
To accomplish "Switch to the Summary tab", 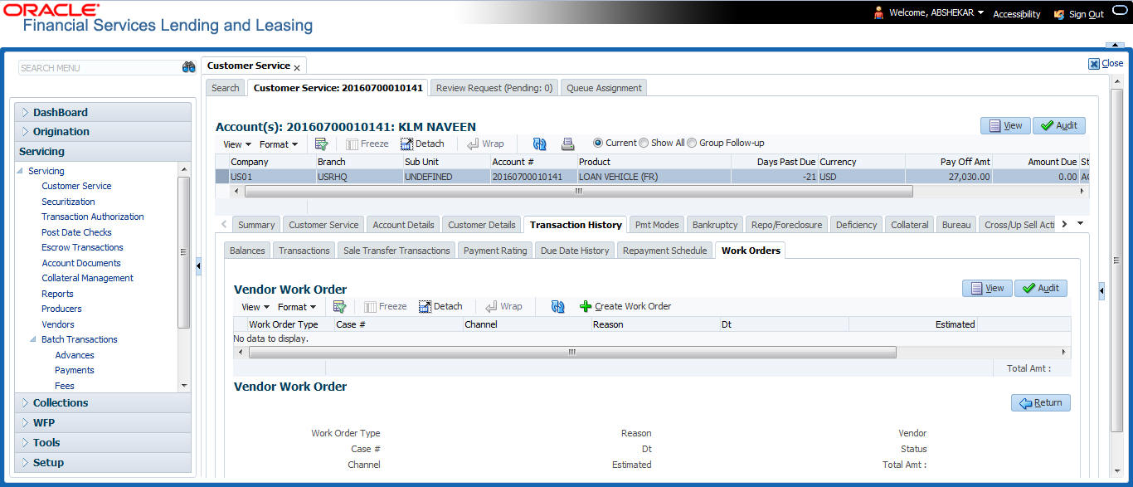I will (256, 225).
